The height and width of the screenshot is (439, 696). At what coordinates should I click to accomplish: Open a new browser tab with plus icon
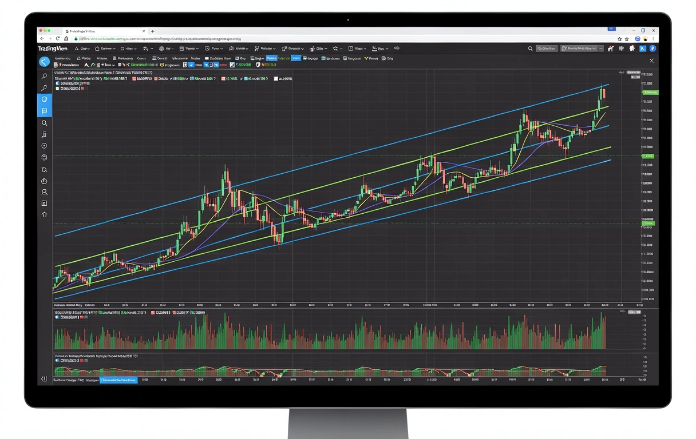[152, 31]
